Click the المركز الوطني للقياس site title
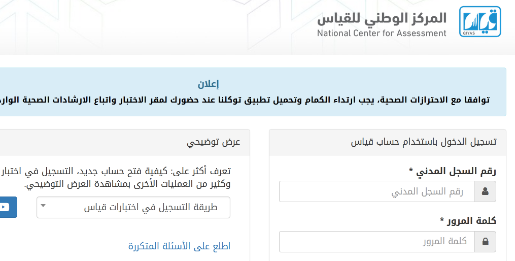This screenshot has width=515, height=261. coord(382,18)
